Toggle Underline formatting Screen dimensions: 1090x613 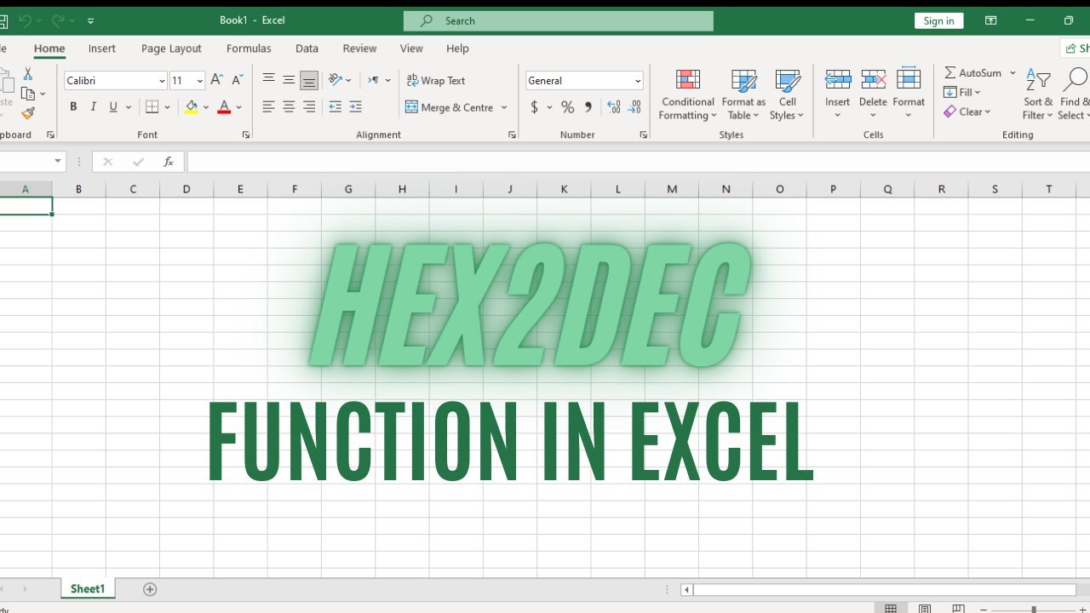click(114, 107)
